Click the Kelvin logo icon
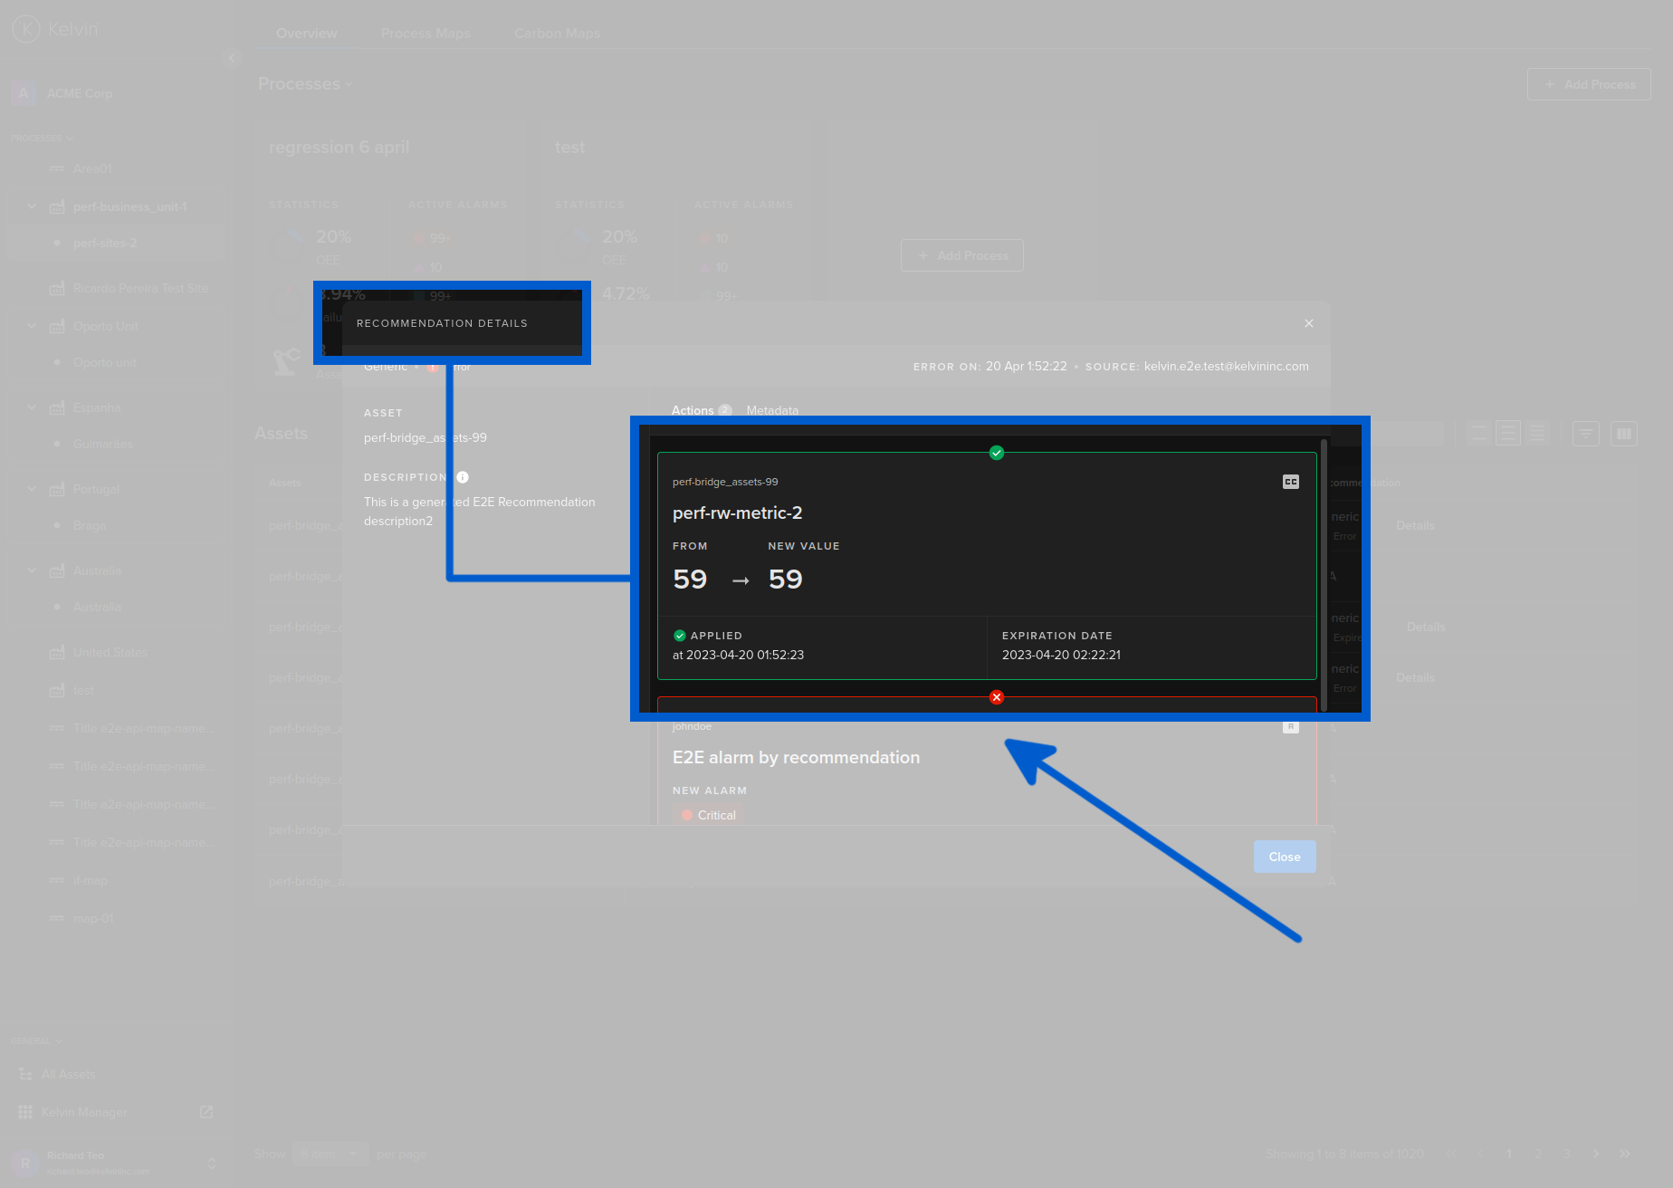 tap(27, 29)
